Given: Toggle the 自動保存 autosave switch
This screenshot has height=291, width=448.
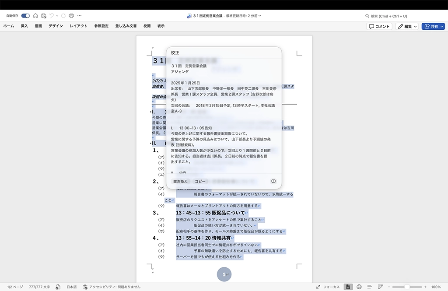Looking at the screenshot, I should point(25,16).
